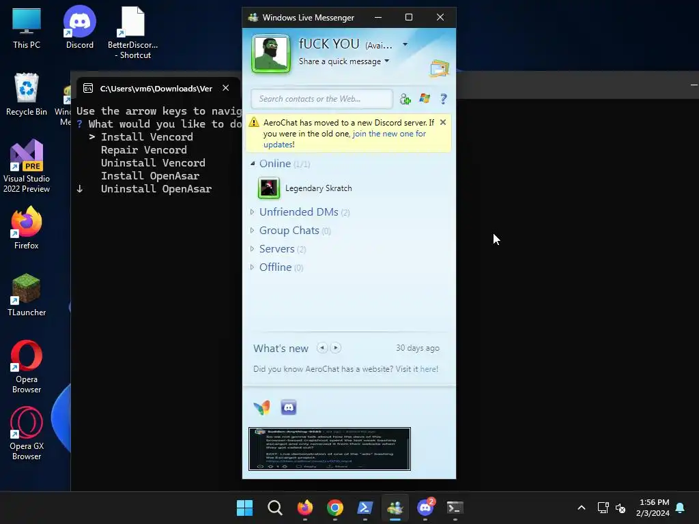Open the status dropdown next to username
The width and height of the screenshot is (699, 524).
[x=405, y=44]
